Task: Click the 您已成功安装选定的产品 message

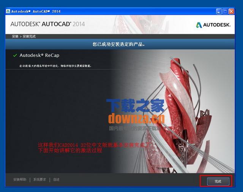Action: coord(119,44)
